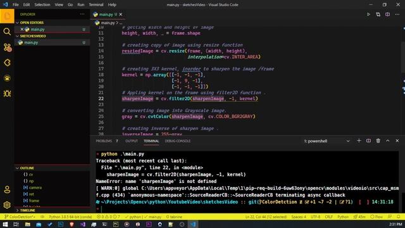Open the Selection menu

[42, 4]
